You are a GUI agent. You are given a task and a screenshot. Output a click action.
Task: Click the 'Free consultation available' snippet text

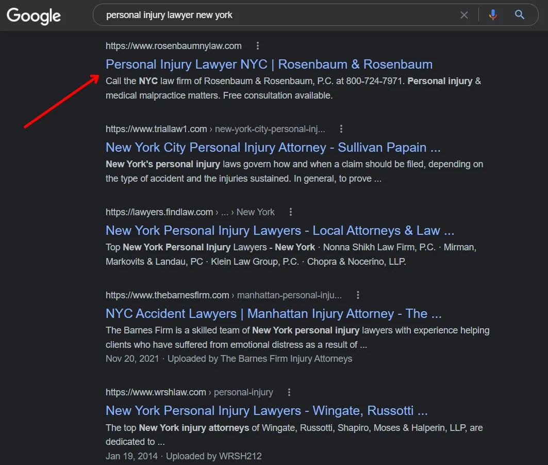pos(278,95)
